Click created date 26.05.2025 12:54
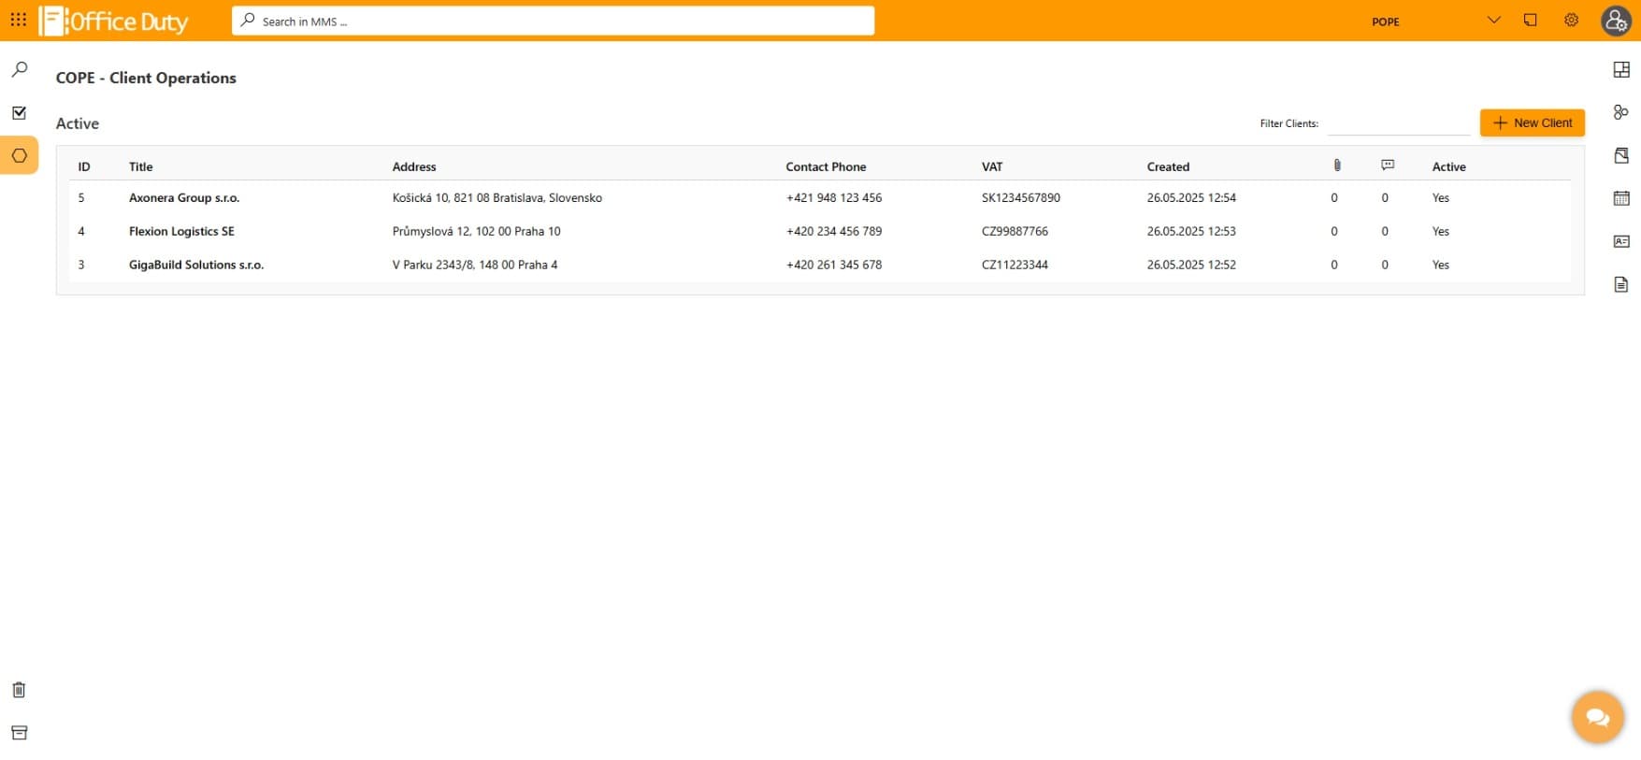Screen dimensions: 1641x760 tap(1191, 197)
